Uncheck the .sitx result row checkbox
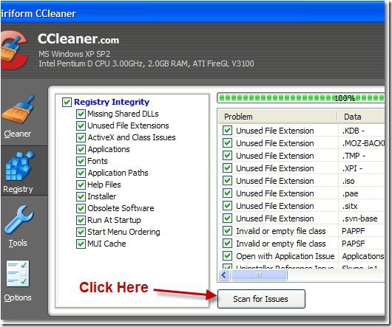 (227, 206)
